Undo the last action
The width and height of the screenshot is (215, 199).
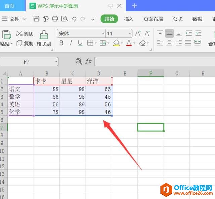tap(74, 19)
